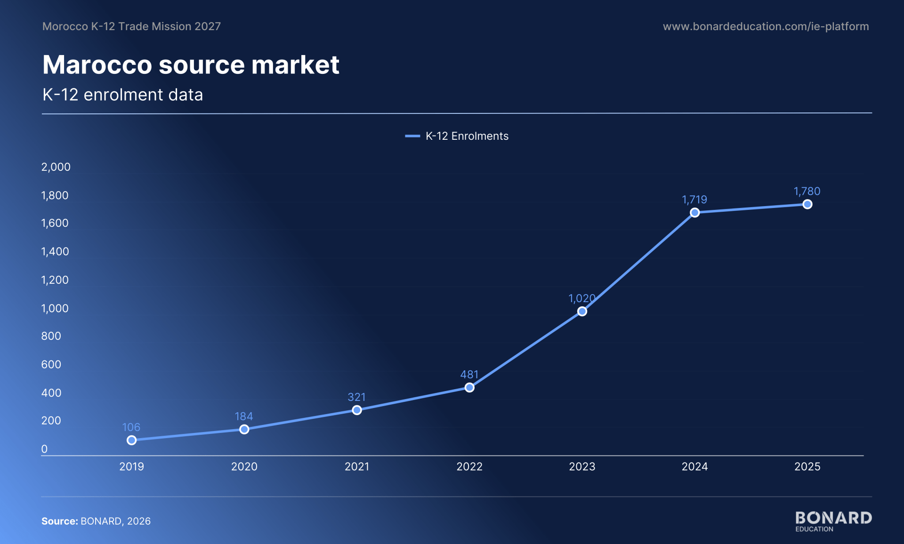This screenshot has width=904, height=544.
Task: Click the 2024 x-axis label
Action: tap(694, 466)
